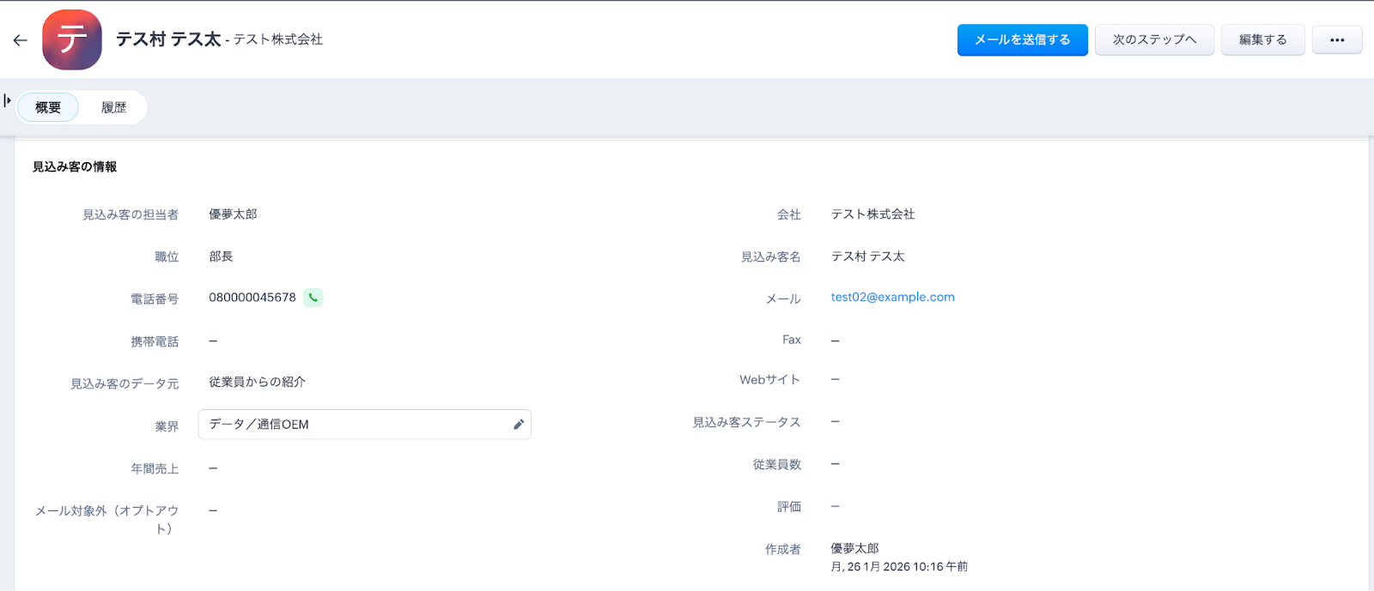Click the 編集する button
Screen dimensions: 1374x591
1262,40
